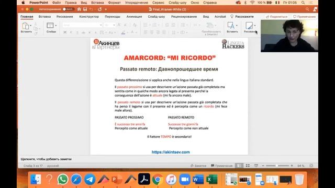Center the text alignment
The width and height of the screenshot is (335, 188).
152,32
